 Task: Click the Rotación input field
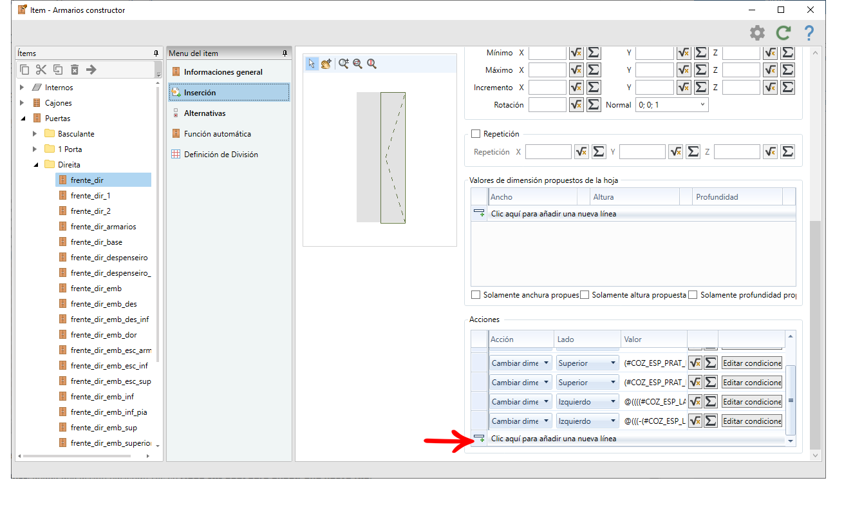[547, 104]
